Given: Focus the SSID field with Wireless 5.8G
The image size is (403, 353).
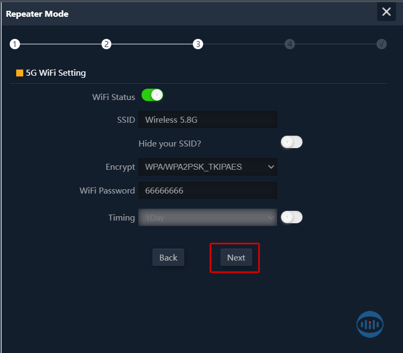Looking at the screenshot, I should click(207, 120).
